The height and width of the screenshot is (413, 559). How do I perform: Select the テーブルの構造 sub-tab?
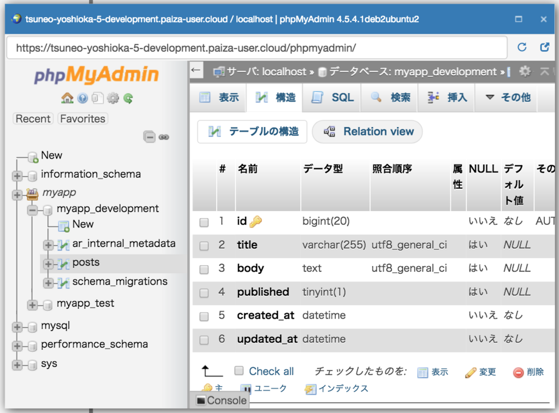tap(252, 131)
